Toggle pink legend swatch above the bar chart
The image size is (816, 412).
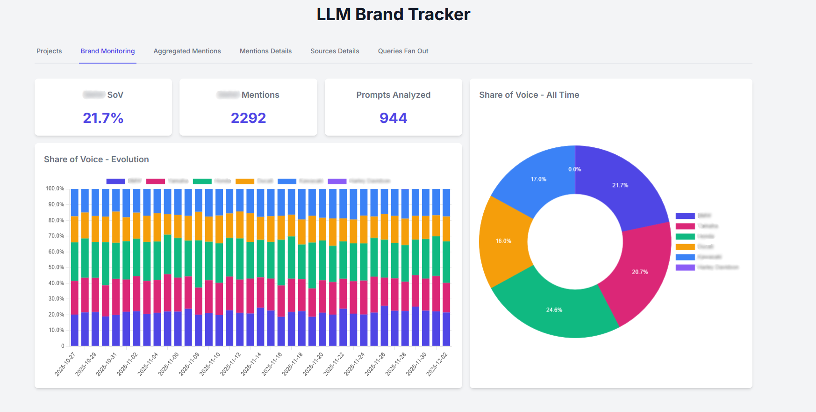click(156, 181)
